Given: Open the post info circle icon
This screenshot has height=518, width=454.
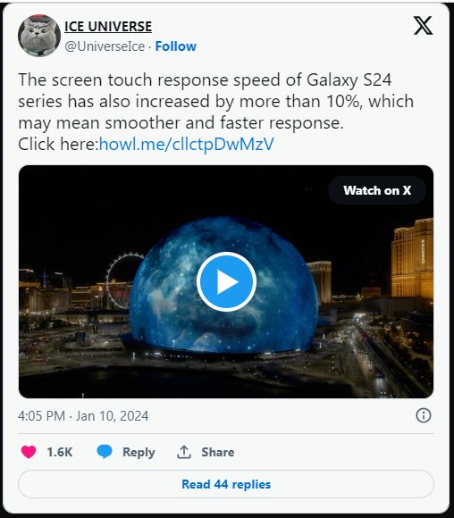Looking at the screenshot, I should pyautogui.click(x=424, y=415).
